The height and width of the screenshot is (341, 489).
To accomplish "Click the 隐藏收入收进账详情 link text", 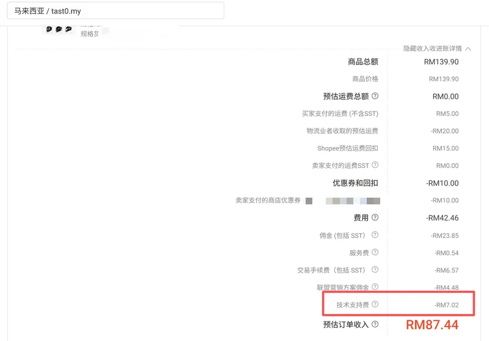I will pos(432,48).
